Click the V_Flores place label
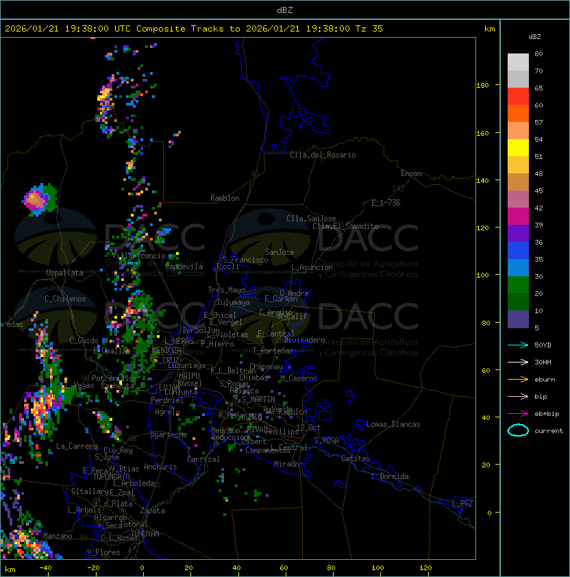This screenshot has height=577, width=570. click(x=103, y=552)
